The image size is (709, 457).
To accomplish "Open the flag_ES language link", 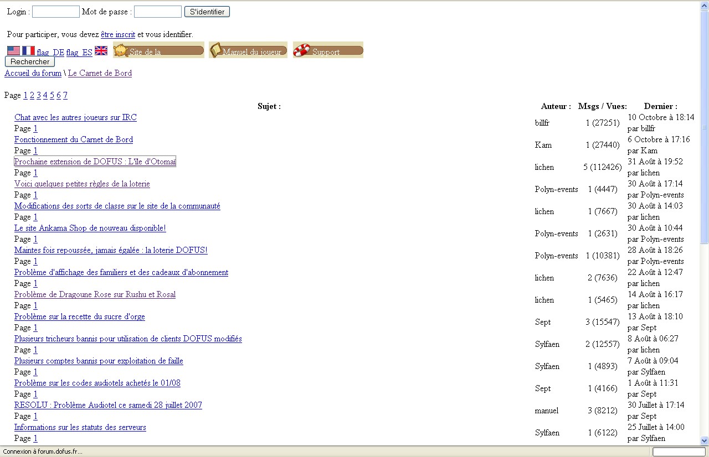I will click(x=79, y=53).
